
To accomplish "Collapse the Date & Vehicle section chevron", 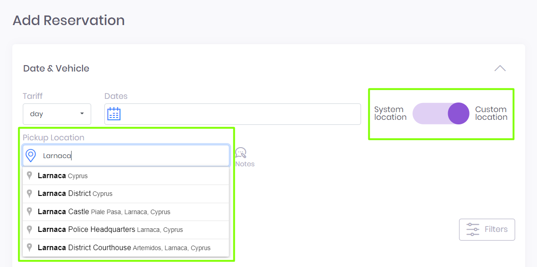I will [x=500, y=68].
